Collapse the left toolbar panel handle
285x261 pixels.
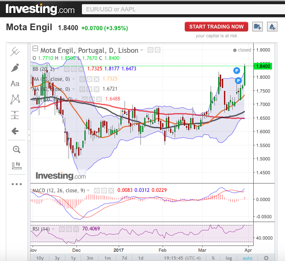coord(29,135)
